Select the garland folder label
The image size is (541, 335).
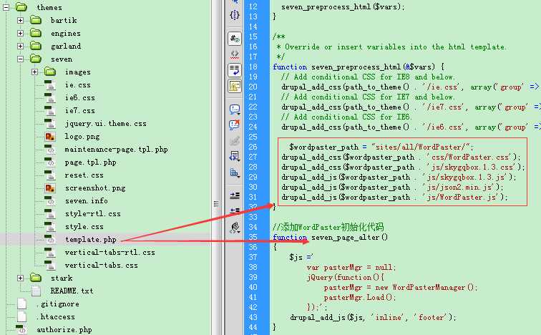coord(66,47)
